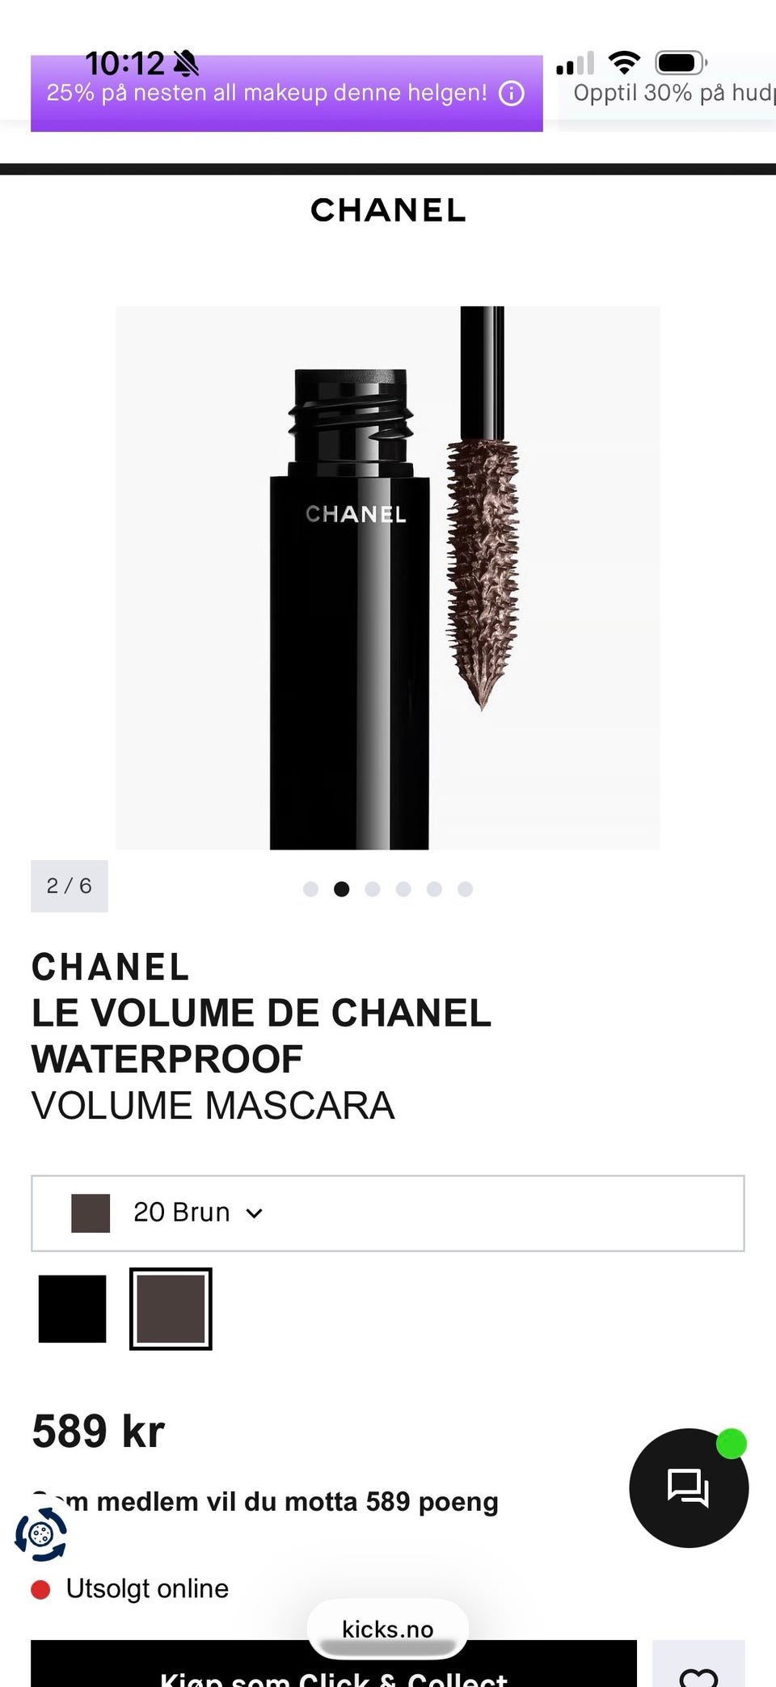Viewport: 776px width, 1687px height.
Task: Go to first product image dot
Action: (x=310, y=888)
